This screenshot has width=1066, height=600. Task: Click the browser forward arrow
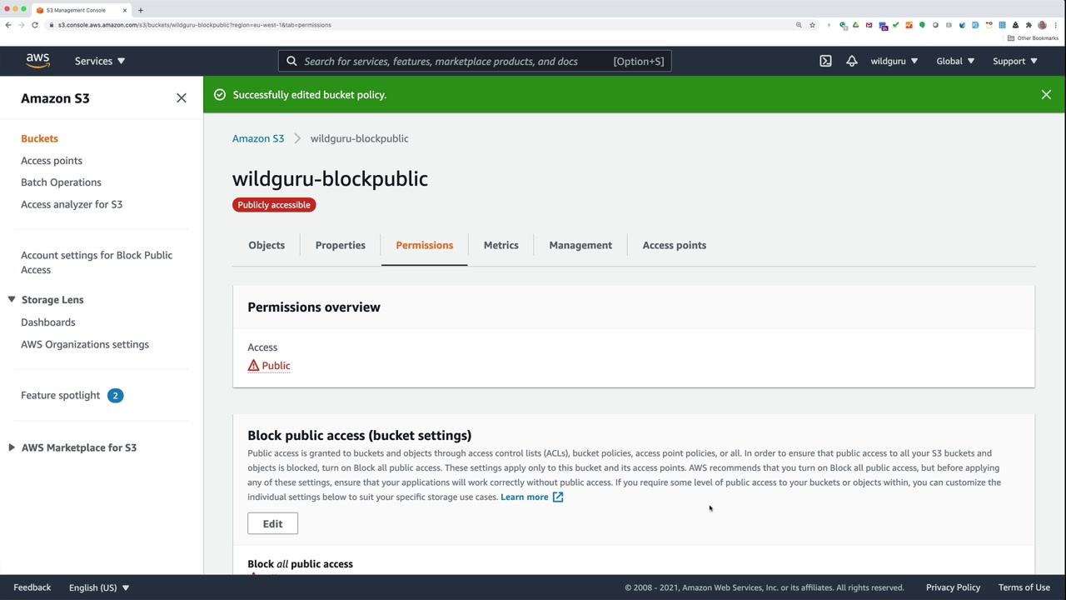pos(22,25)
